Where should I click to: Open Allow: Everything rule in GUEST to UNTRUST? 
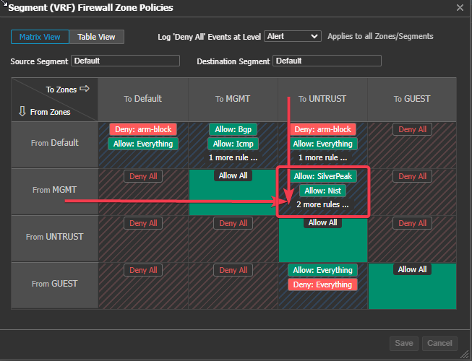322,270
